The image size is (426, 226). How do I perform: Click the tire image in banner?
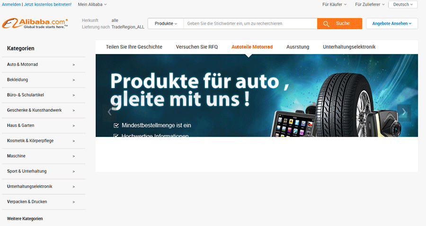[345, 105]
